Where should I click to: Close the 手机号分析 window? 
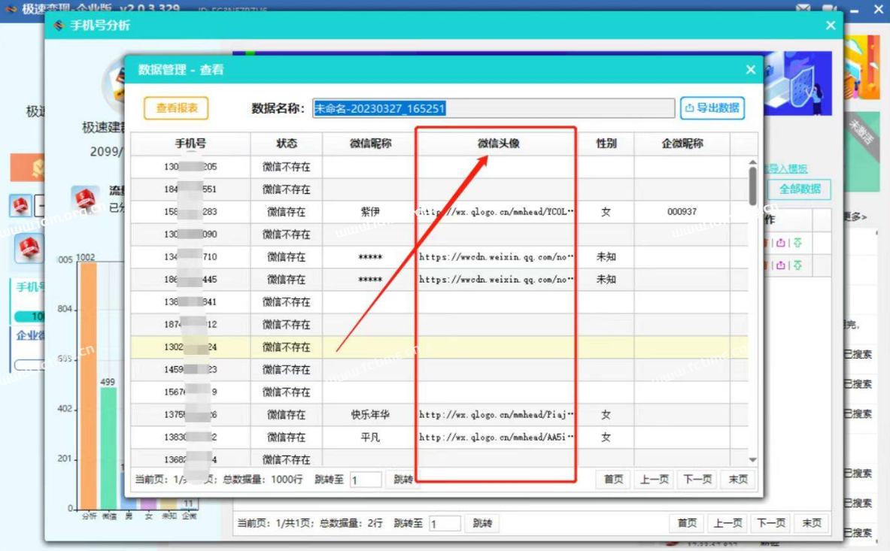(831, 26)
